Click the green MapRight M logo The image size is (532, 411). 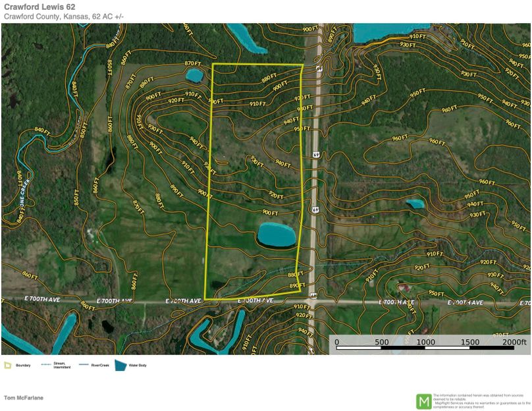(423, 401)
